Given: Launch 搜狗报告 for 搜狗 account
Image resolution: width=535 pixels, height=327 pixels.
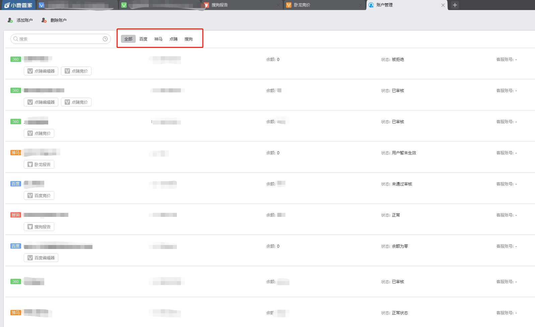Looking at the screenshot, I should (39, 227).
